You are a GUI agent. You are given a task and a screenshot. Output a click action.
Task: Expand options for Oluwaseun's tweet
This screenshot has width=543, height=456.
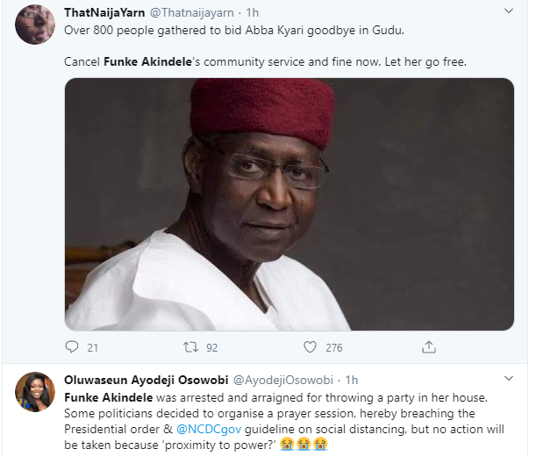click(x=508, y=379)
